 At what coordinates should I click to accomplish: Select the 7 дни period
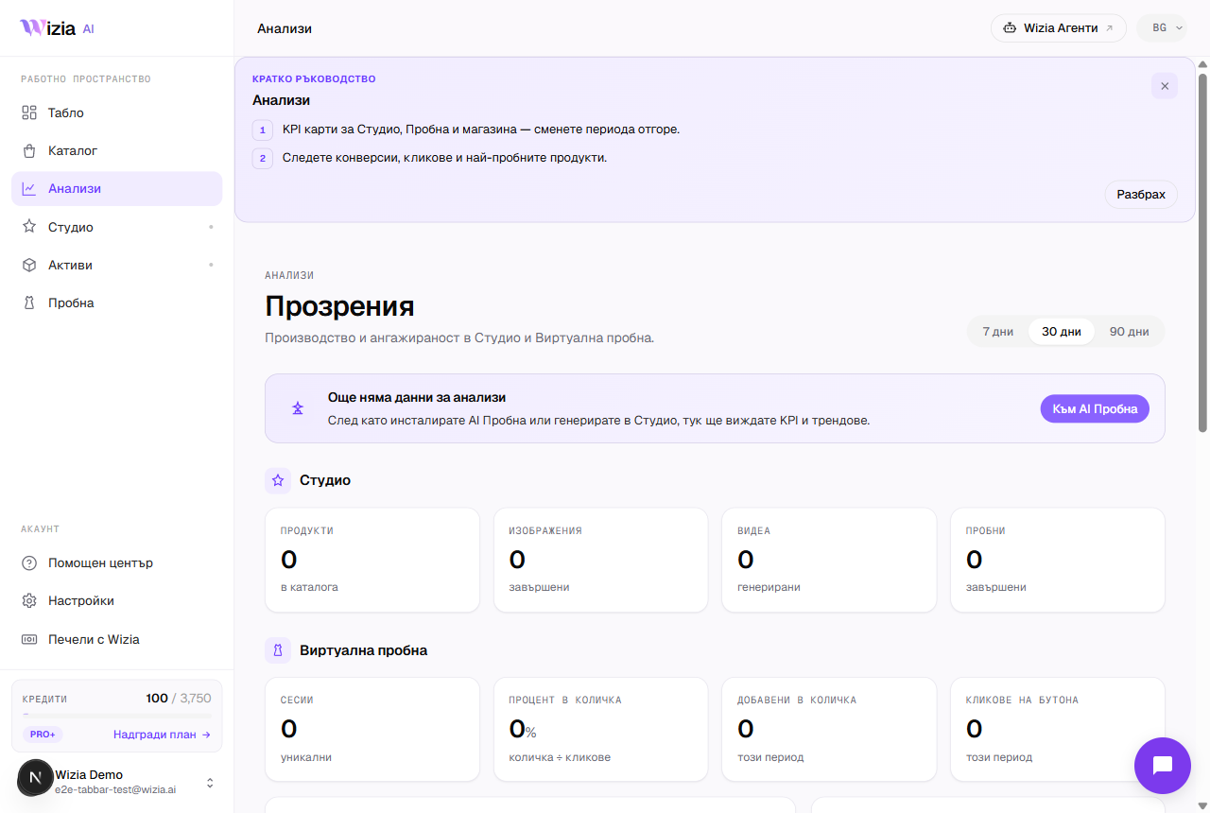pyautogui.click(x=998, y=332)
